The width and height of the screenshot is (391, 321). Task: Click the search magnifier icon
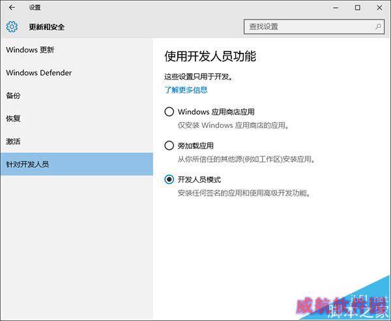pos(378,27)
